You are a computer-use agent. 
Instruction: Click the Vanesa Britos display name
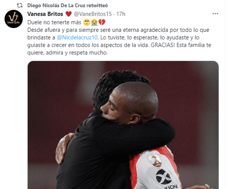(45, 14)
